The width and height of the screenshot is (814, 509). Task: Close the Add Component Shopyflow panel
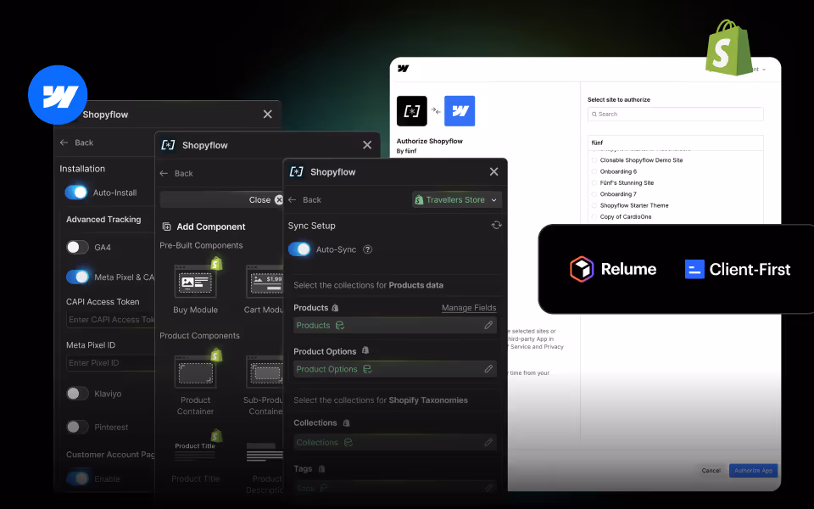point(367,145)
